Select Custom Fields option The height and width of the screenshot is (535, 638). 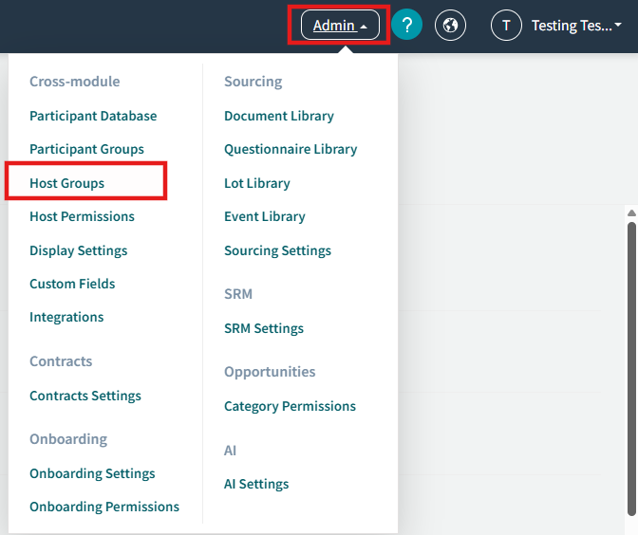click(x=72, y=284)
